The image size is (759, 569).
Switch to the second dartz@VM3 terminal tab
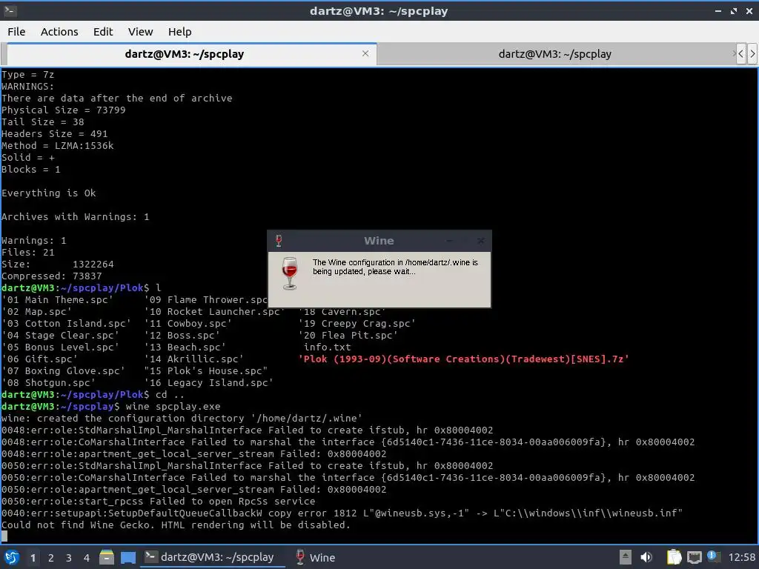[554, 54]
